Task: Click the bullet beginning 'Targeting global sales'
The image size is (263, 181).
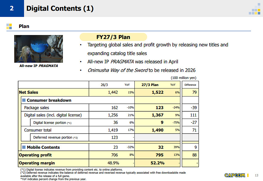Action: (x=158, y=49)
